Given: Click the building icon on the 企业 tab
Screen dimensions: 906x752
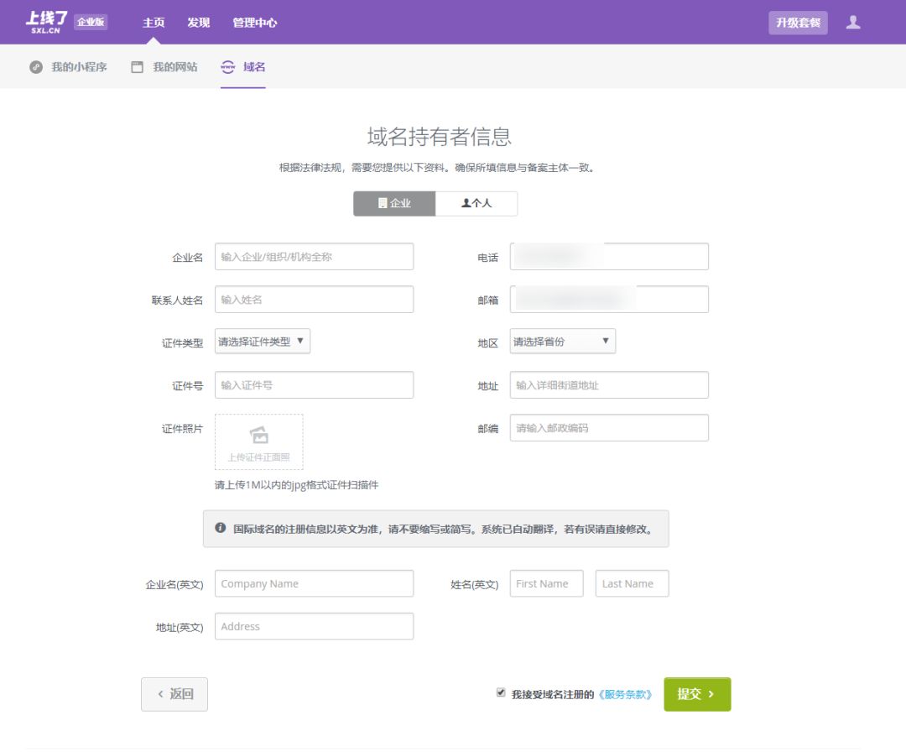Looking at the screenshot, I should click(x=382, y=202).
